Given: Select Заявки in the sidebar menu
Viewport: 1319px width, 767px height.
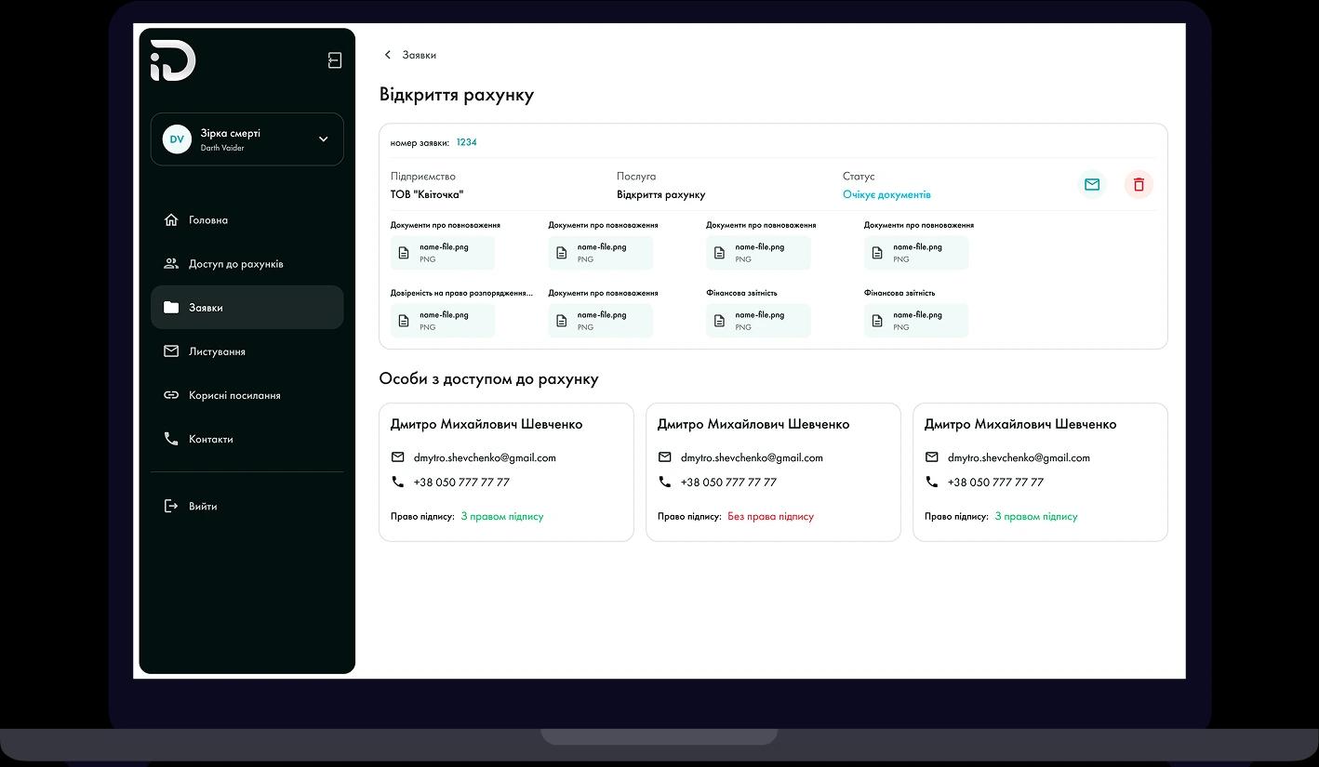Looking at the screenshot, I should point(207,307).
